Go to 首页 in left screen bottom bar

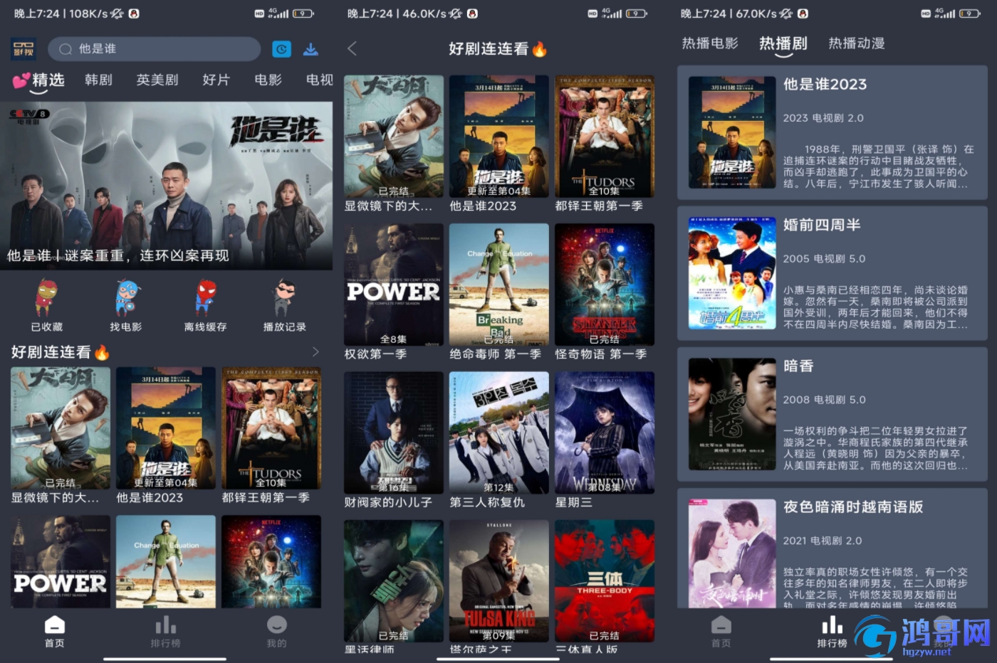pos(55,632)
